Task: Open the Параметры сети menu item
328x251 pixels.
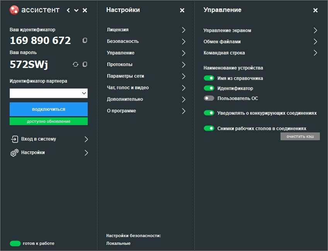Action: 146,76
